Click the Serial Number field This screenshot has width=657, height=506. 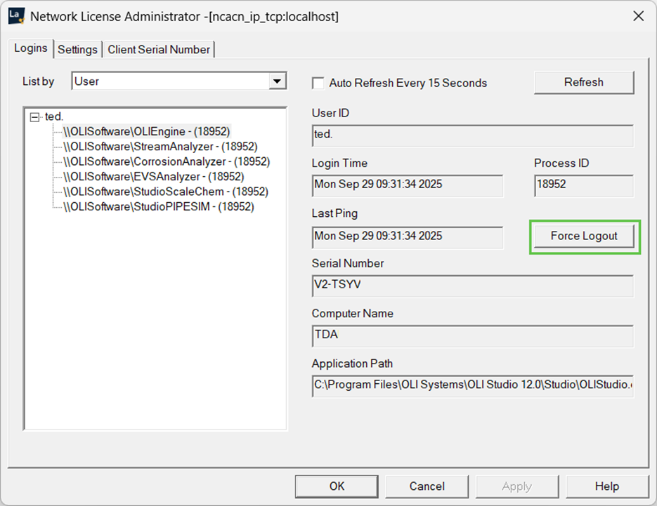473,286
